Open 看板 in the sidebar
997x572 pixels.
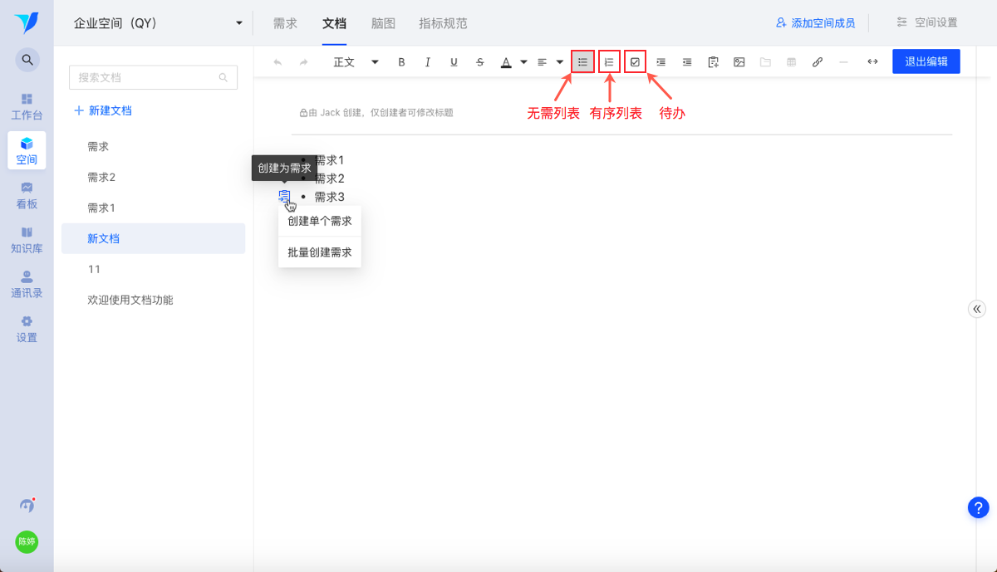27,196
